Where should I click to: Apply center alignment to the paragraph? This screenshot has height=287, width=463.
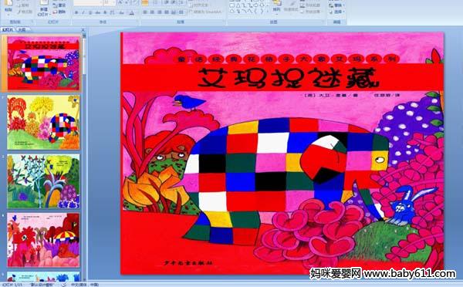[x=152, y=12]
